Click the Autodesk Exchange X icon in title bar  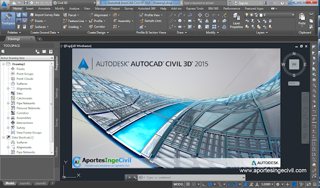tap(265, 3)
